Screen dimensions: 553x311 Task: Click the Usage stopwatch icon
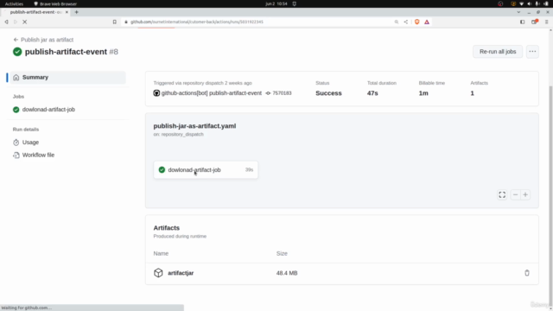[x=16, y=143]
